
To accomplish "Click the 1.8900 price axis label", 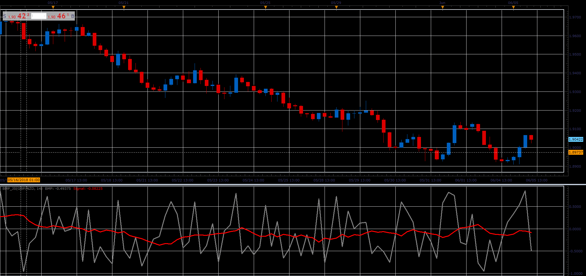I will point(575,166).
